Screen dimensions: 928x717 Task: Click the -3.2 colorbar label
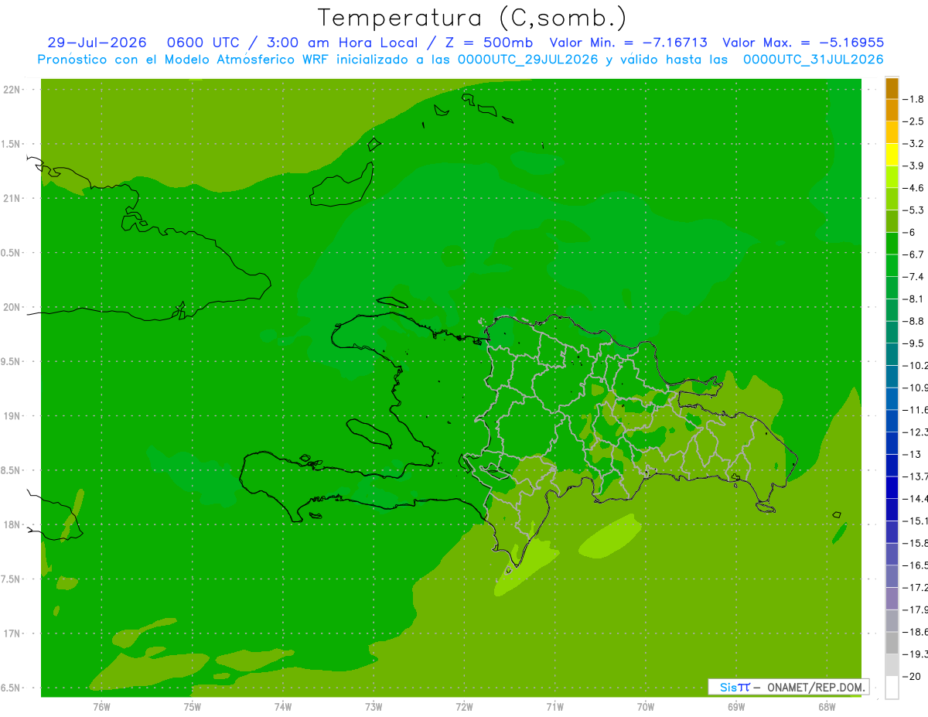(913, 144)
